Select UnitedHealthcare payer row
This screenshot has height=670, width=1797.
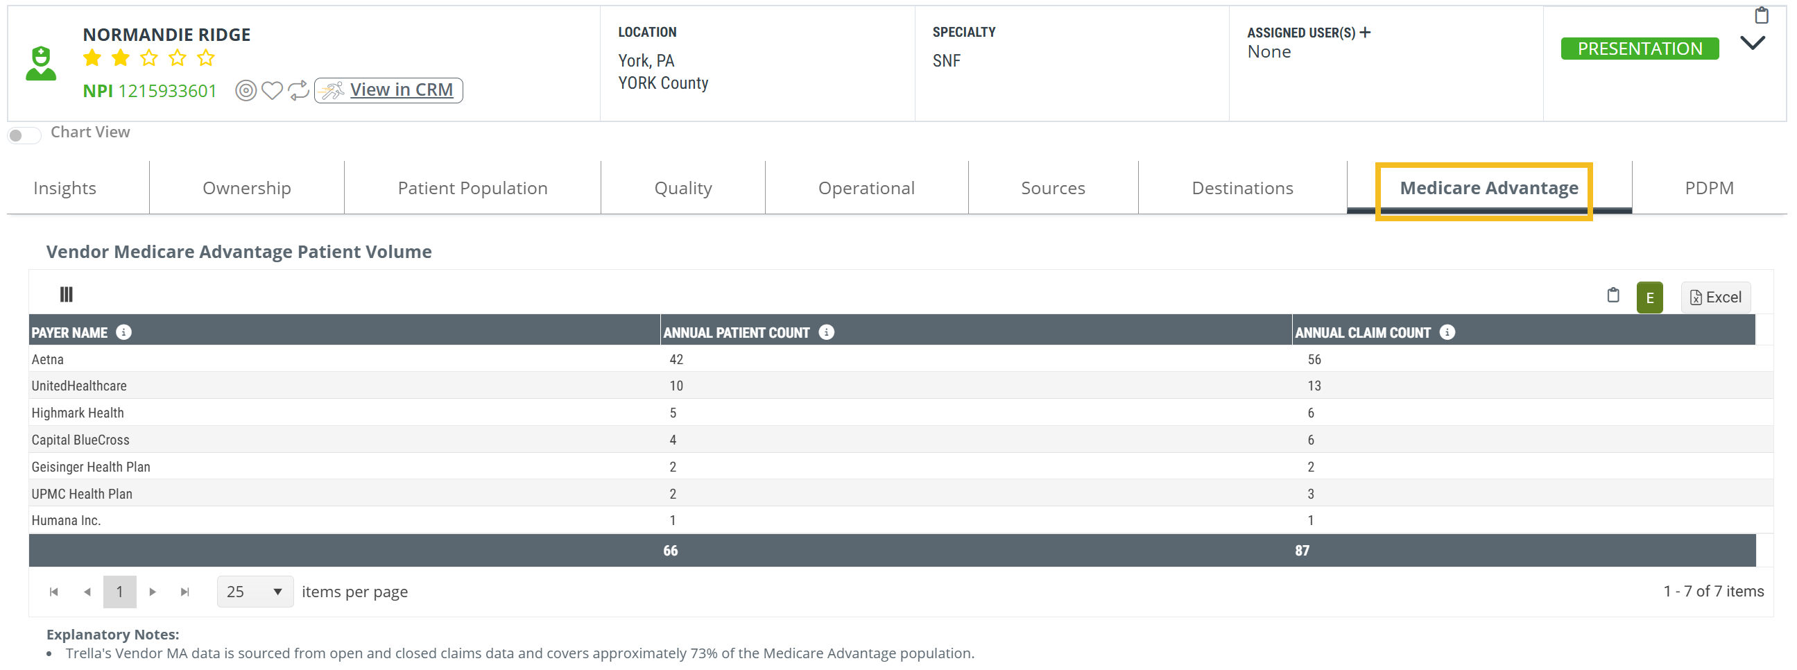pyautogui.click(x=900, y=386)
